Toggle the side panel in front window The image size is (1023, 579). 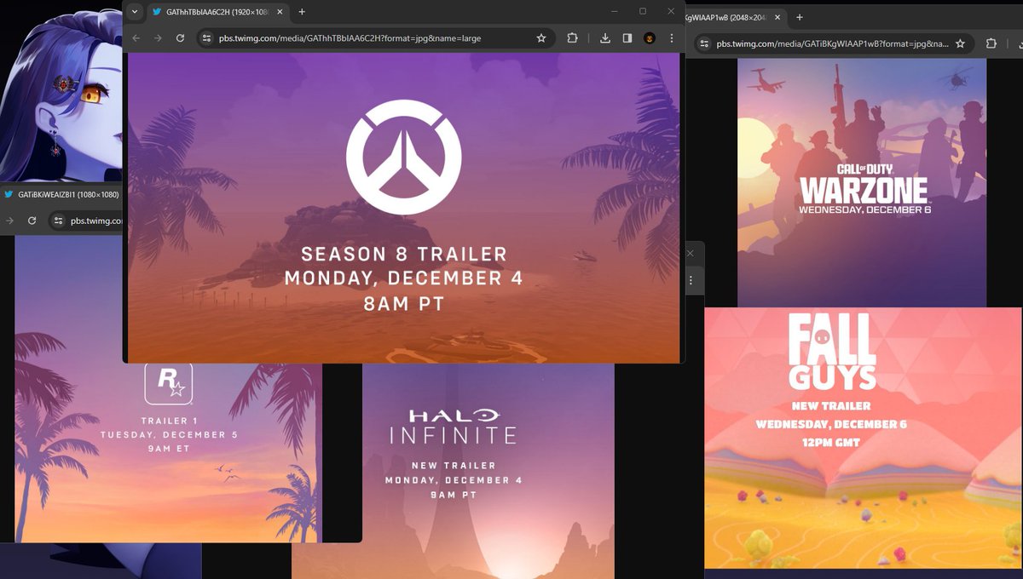click(627, 38)
